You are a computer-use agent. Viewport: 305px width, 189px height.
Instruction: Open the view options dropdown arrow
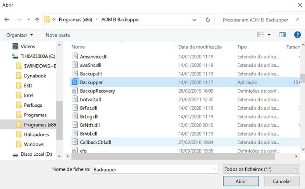pos(269,35)
